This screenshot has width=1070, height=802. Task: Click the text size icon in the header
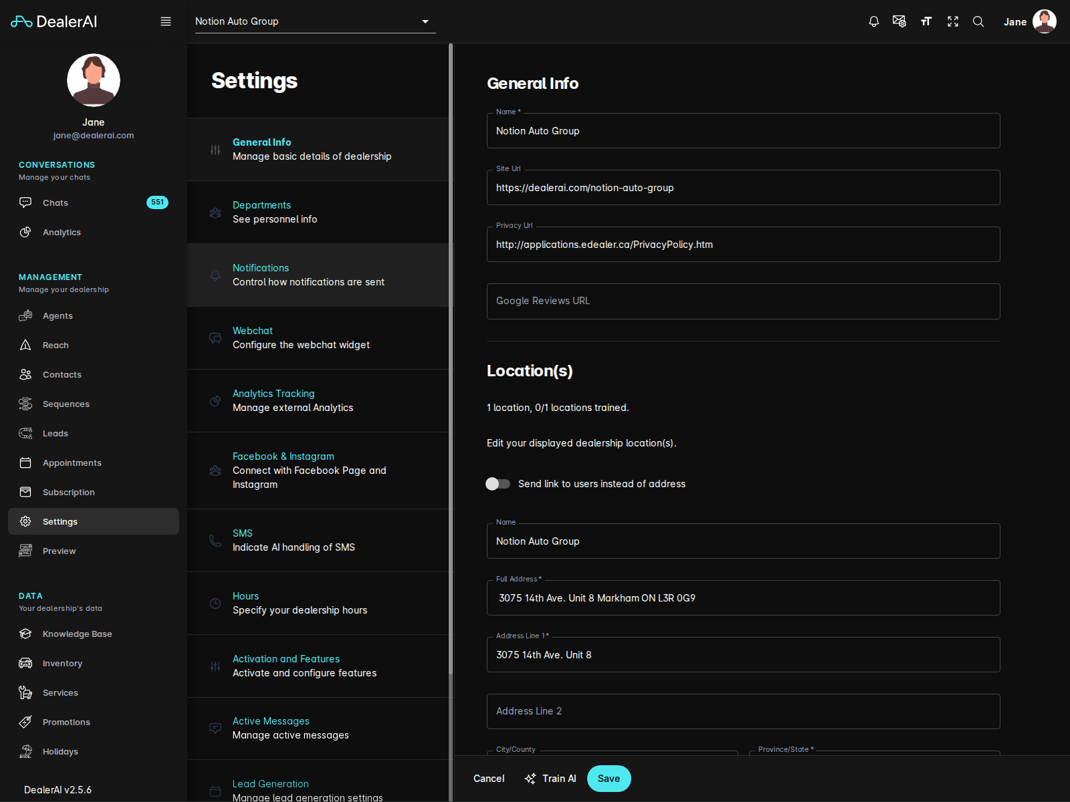(926, 21)
